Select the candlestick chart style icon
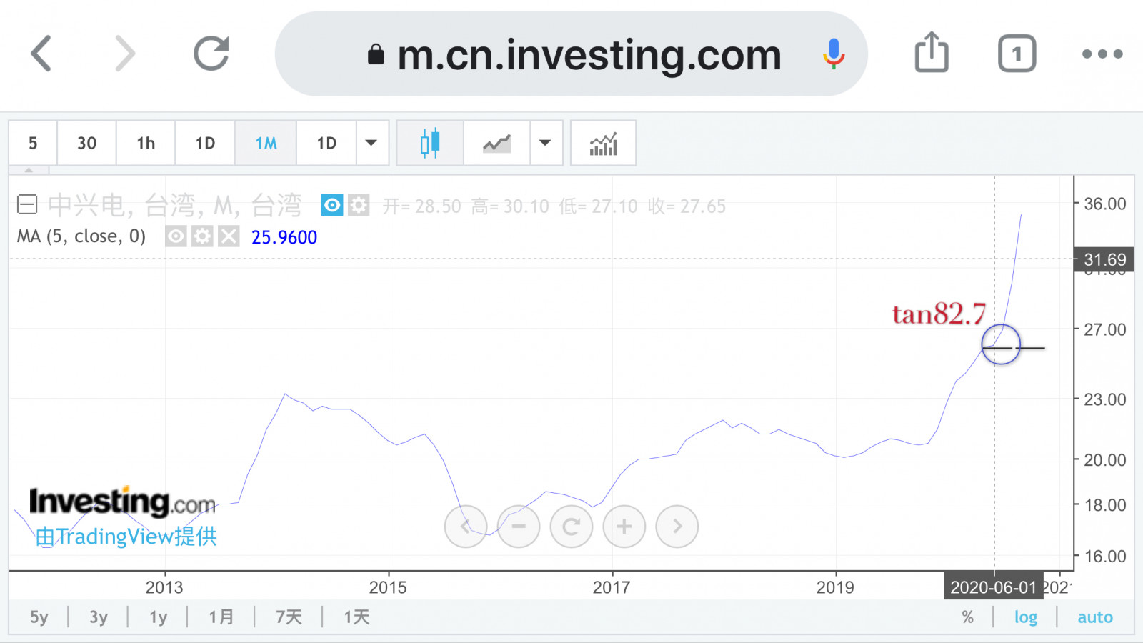 click(x=430, y=144)
